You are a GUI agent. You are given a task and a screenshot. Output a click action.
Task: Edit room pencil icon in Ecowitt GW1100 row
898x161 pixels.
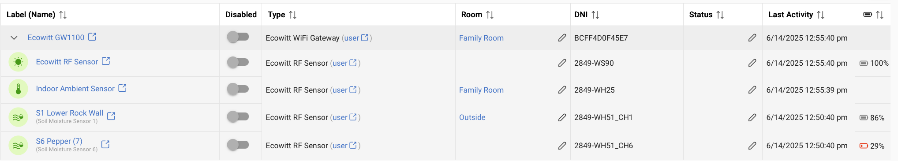(562, 38)
